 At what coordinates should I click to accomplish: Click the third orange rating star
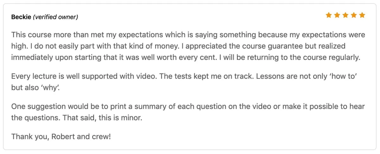[x=345, y=15]
